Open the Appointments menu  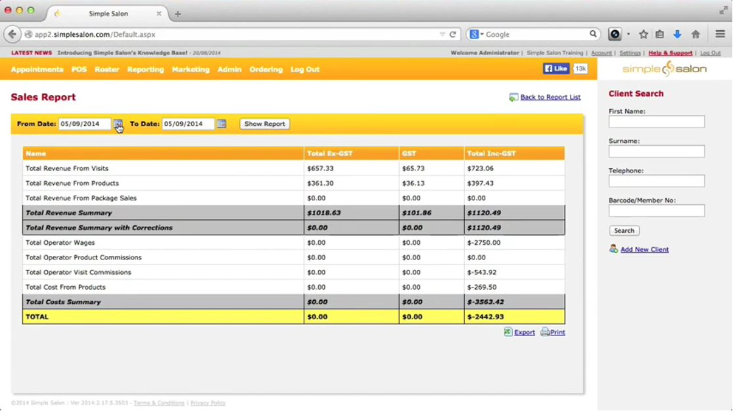tap(37, 70)
